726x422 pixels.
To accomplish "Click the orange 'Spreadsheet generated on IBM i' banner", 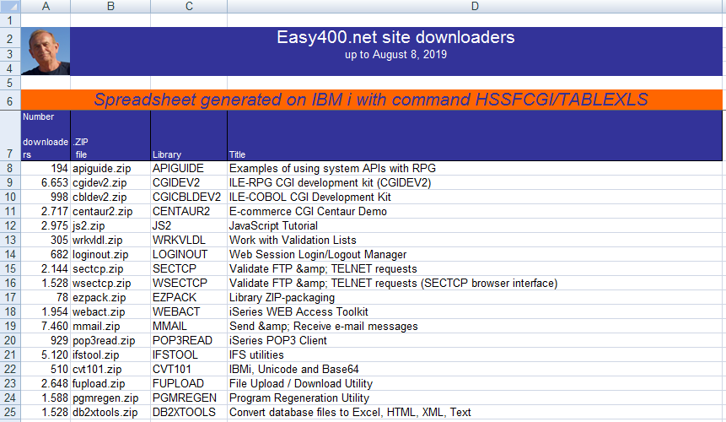I will click(x=371, y=100).
